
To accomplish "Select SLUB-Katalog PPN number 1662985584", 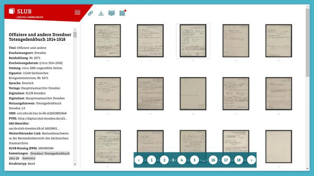I will tap(46, 148).
